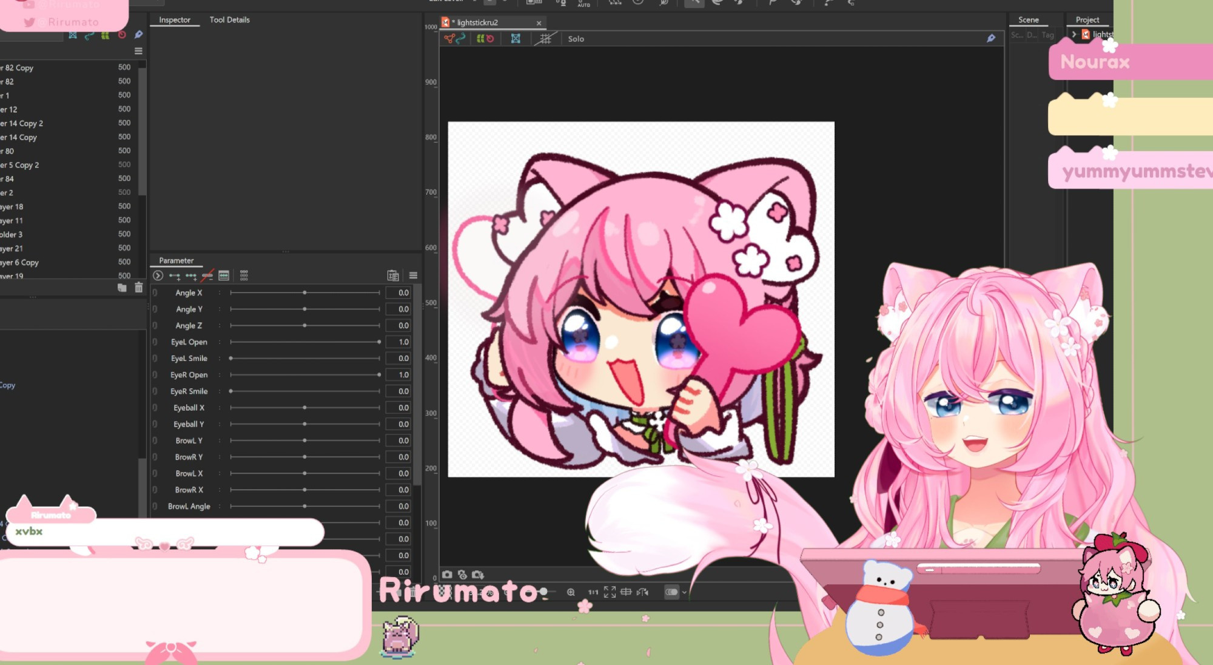
Task: Click the canvas zoom slider handle
Action: 543,592
